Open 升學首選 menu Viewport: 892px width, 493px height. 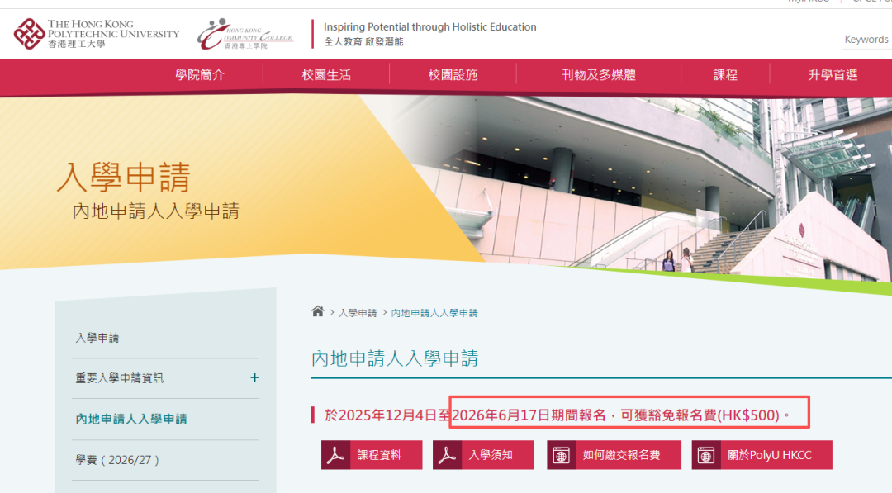point(833,74)
